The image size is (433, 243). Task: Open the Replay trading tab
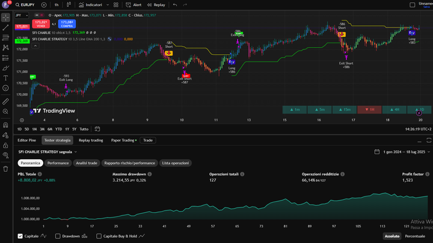(91, 140)
